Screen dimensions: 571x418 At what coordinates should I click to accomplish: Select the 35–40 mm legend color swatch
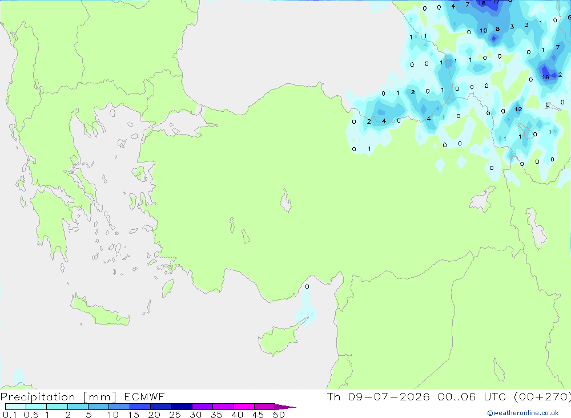pos(223,407)
